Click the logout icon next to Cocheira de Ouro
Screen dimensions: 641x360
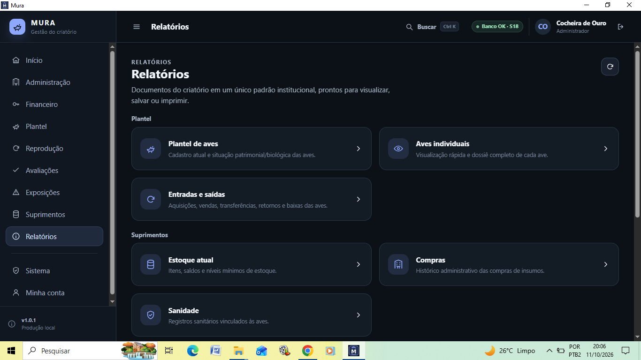[621, 27]
